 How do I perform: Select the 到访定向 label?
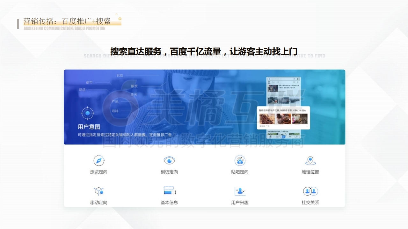169,172
